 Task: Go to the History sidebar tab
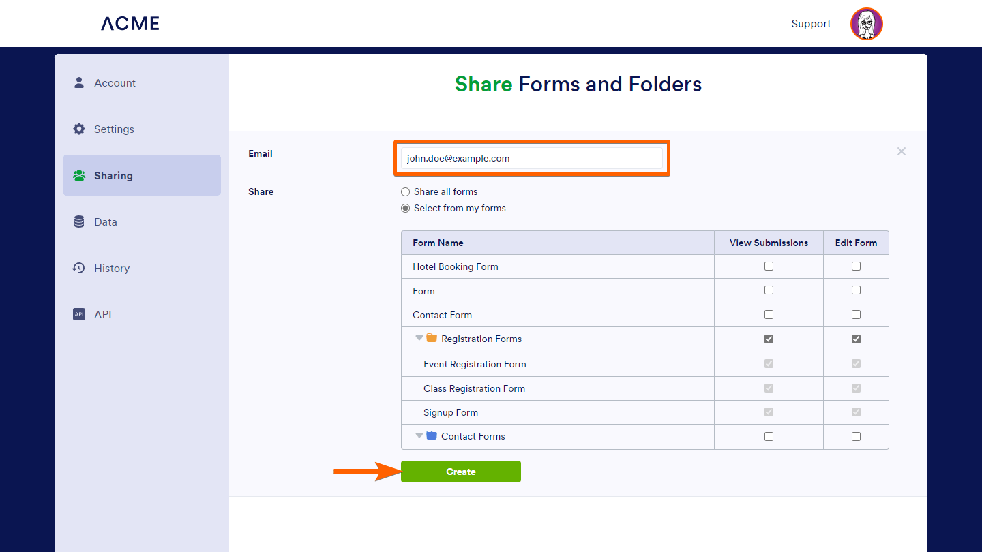[x=112, y=268]
